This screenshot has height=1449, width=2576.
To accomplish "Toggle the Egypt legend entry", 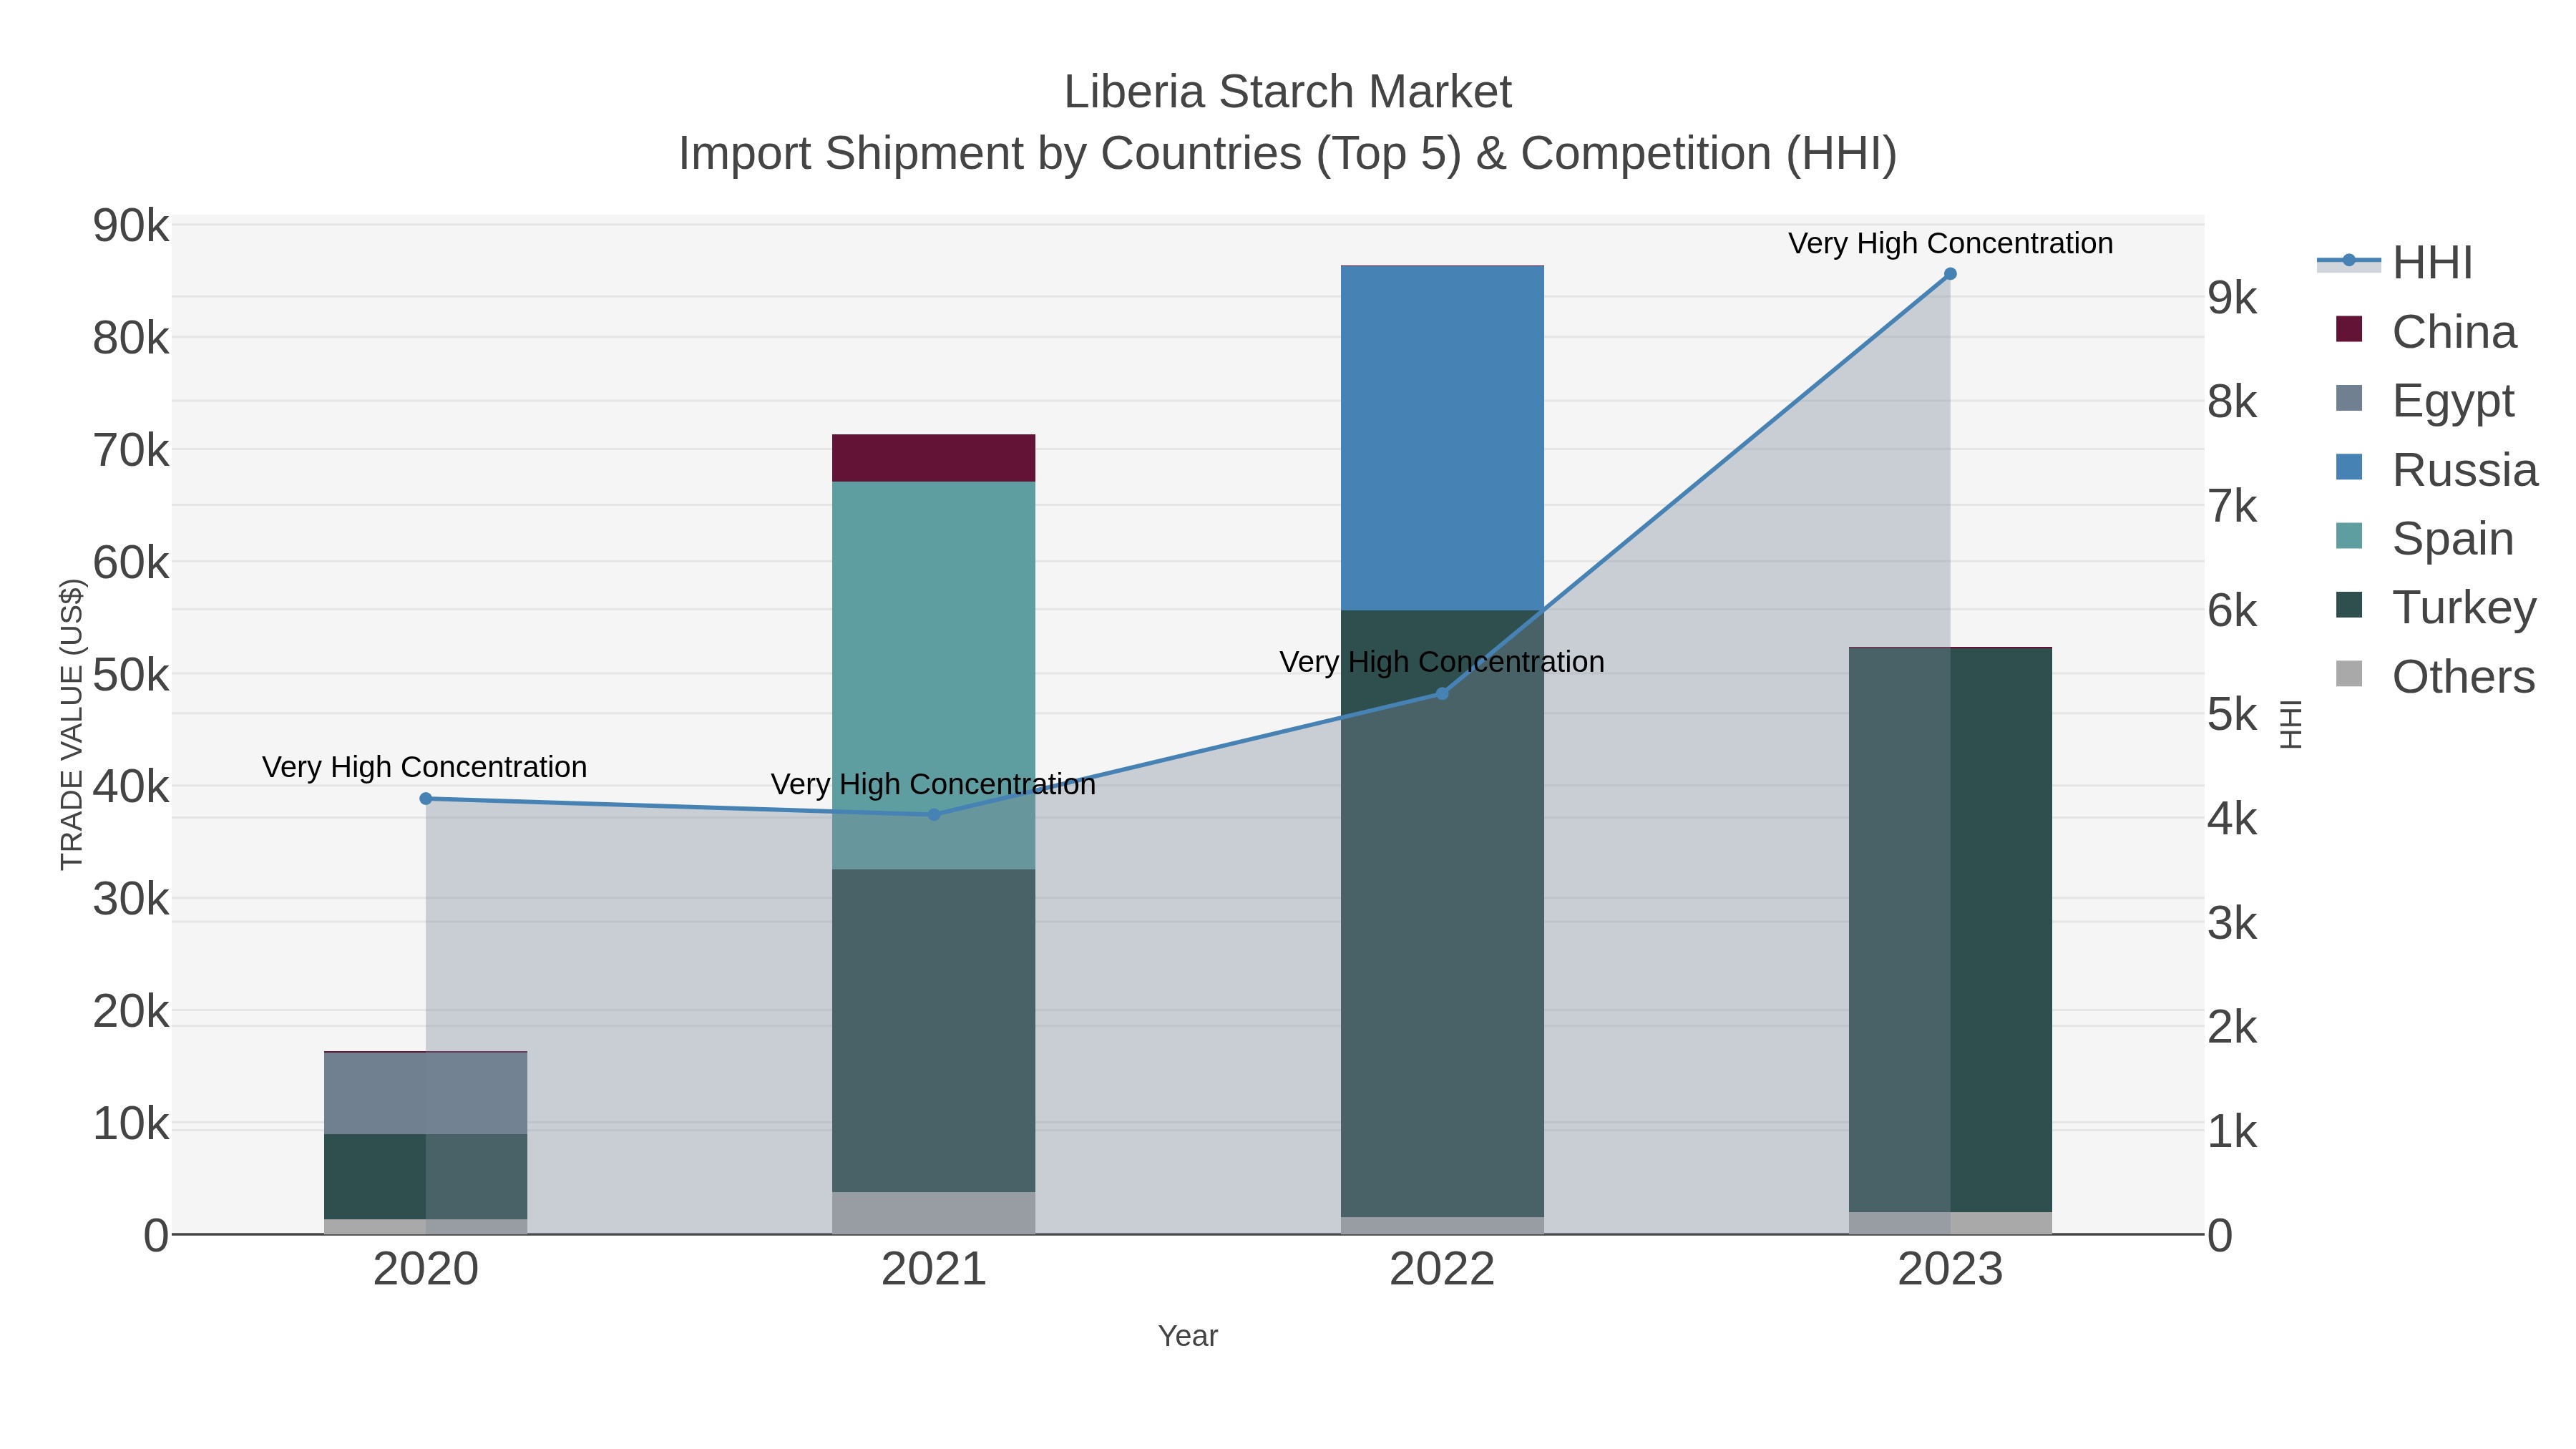I will tap(2424, 401).
